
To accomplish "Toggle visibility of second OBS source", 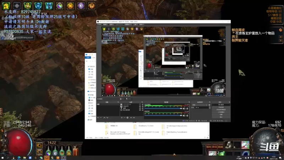I will tap(140, 106).
